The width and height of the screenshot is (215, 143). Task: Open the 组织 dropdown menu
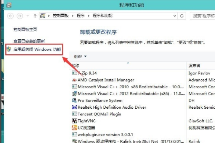(x=80, y=56)
